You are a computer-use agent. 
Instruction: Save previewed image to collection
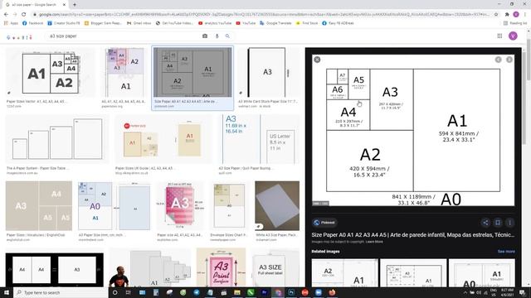498,223
